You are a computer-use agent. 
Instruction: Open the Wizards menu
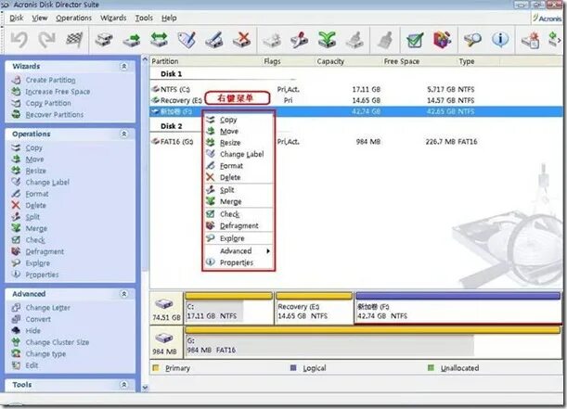(113, 18)
